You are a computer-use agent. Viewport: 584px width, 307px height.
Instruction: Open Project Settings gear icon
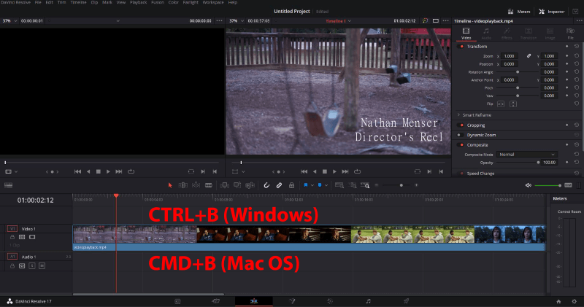tap(574, 301)
